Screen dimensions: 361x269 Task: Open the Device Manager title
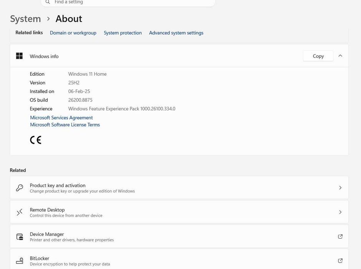[47, 234]
